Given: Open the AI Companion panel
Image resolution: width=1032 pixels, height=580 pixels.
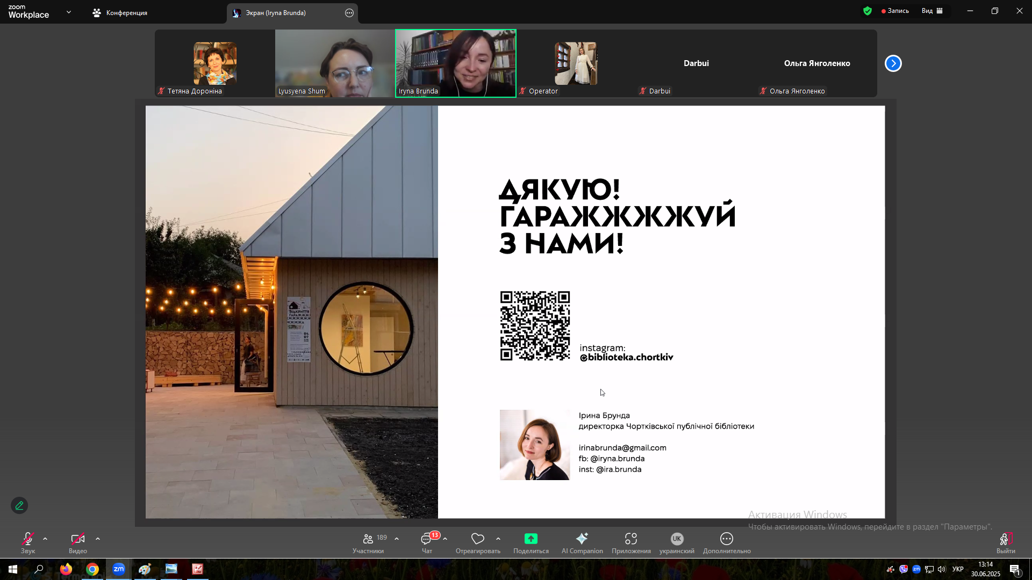Looking at the screenshot, I should (582, 539).
